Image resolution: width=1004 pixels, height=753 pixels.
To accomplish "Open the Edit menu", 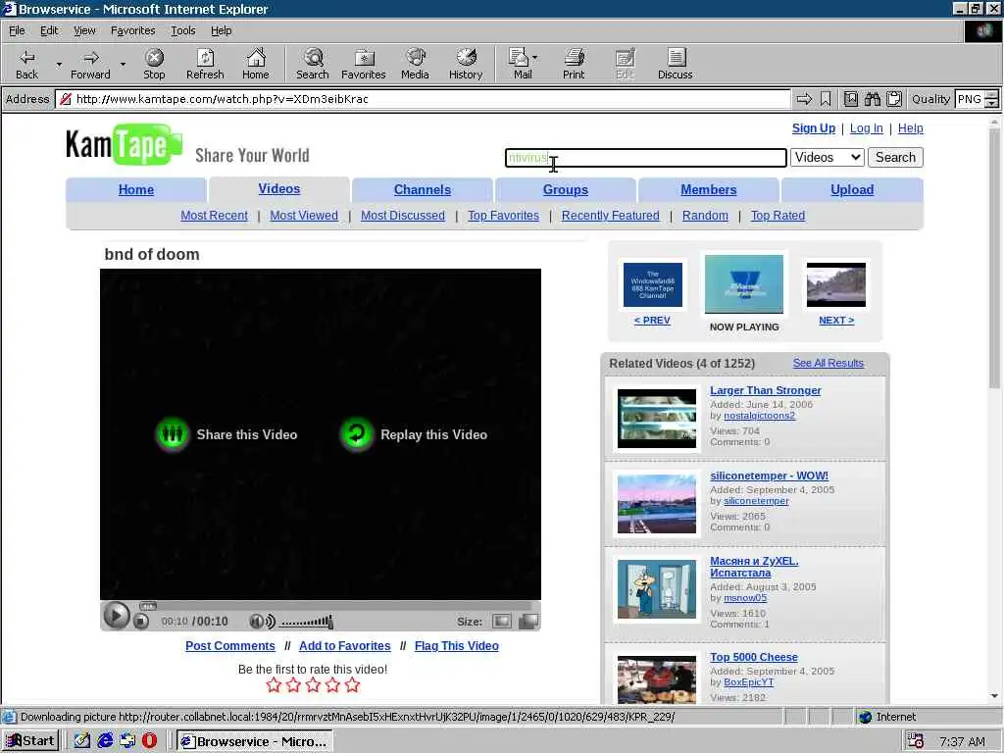I will [49, 30].
